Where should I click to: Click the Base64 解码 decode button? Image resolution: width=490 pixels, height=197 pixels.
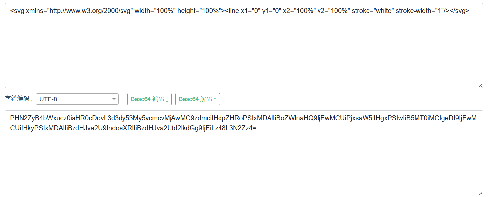point(197,99)
